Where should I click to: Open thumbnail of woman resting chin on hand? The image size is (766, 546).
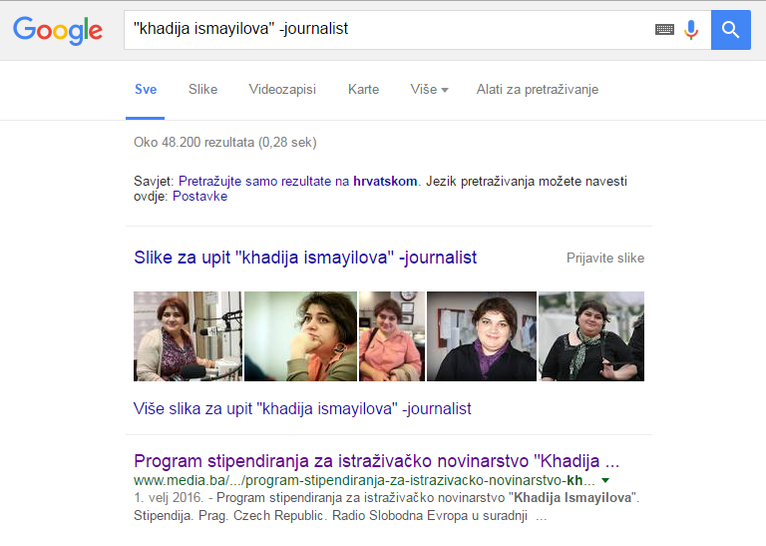(x=300, y=336)
